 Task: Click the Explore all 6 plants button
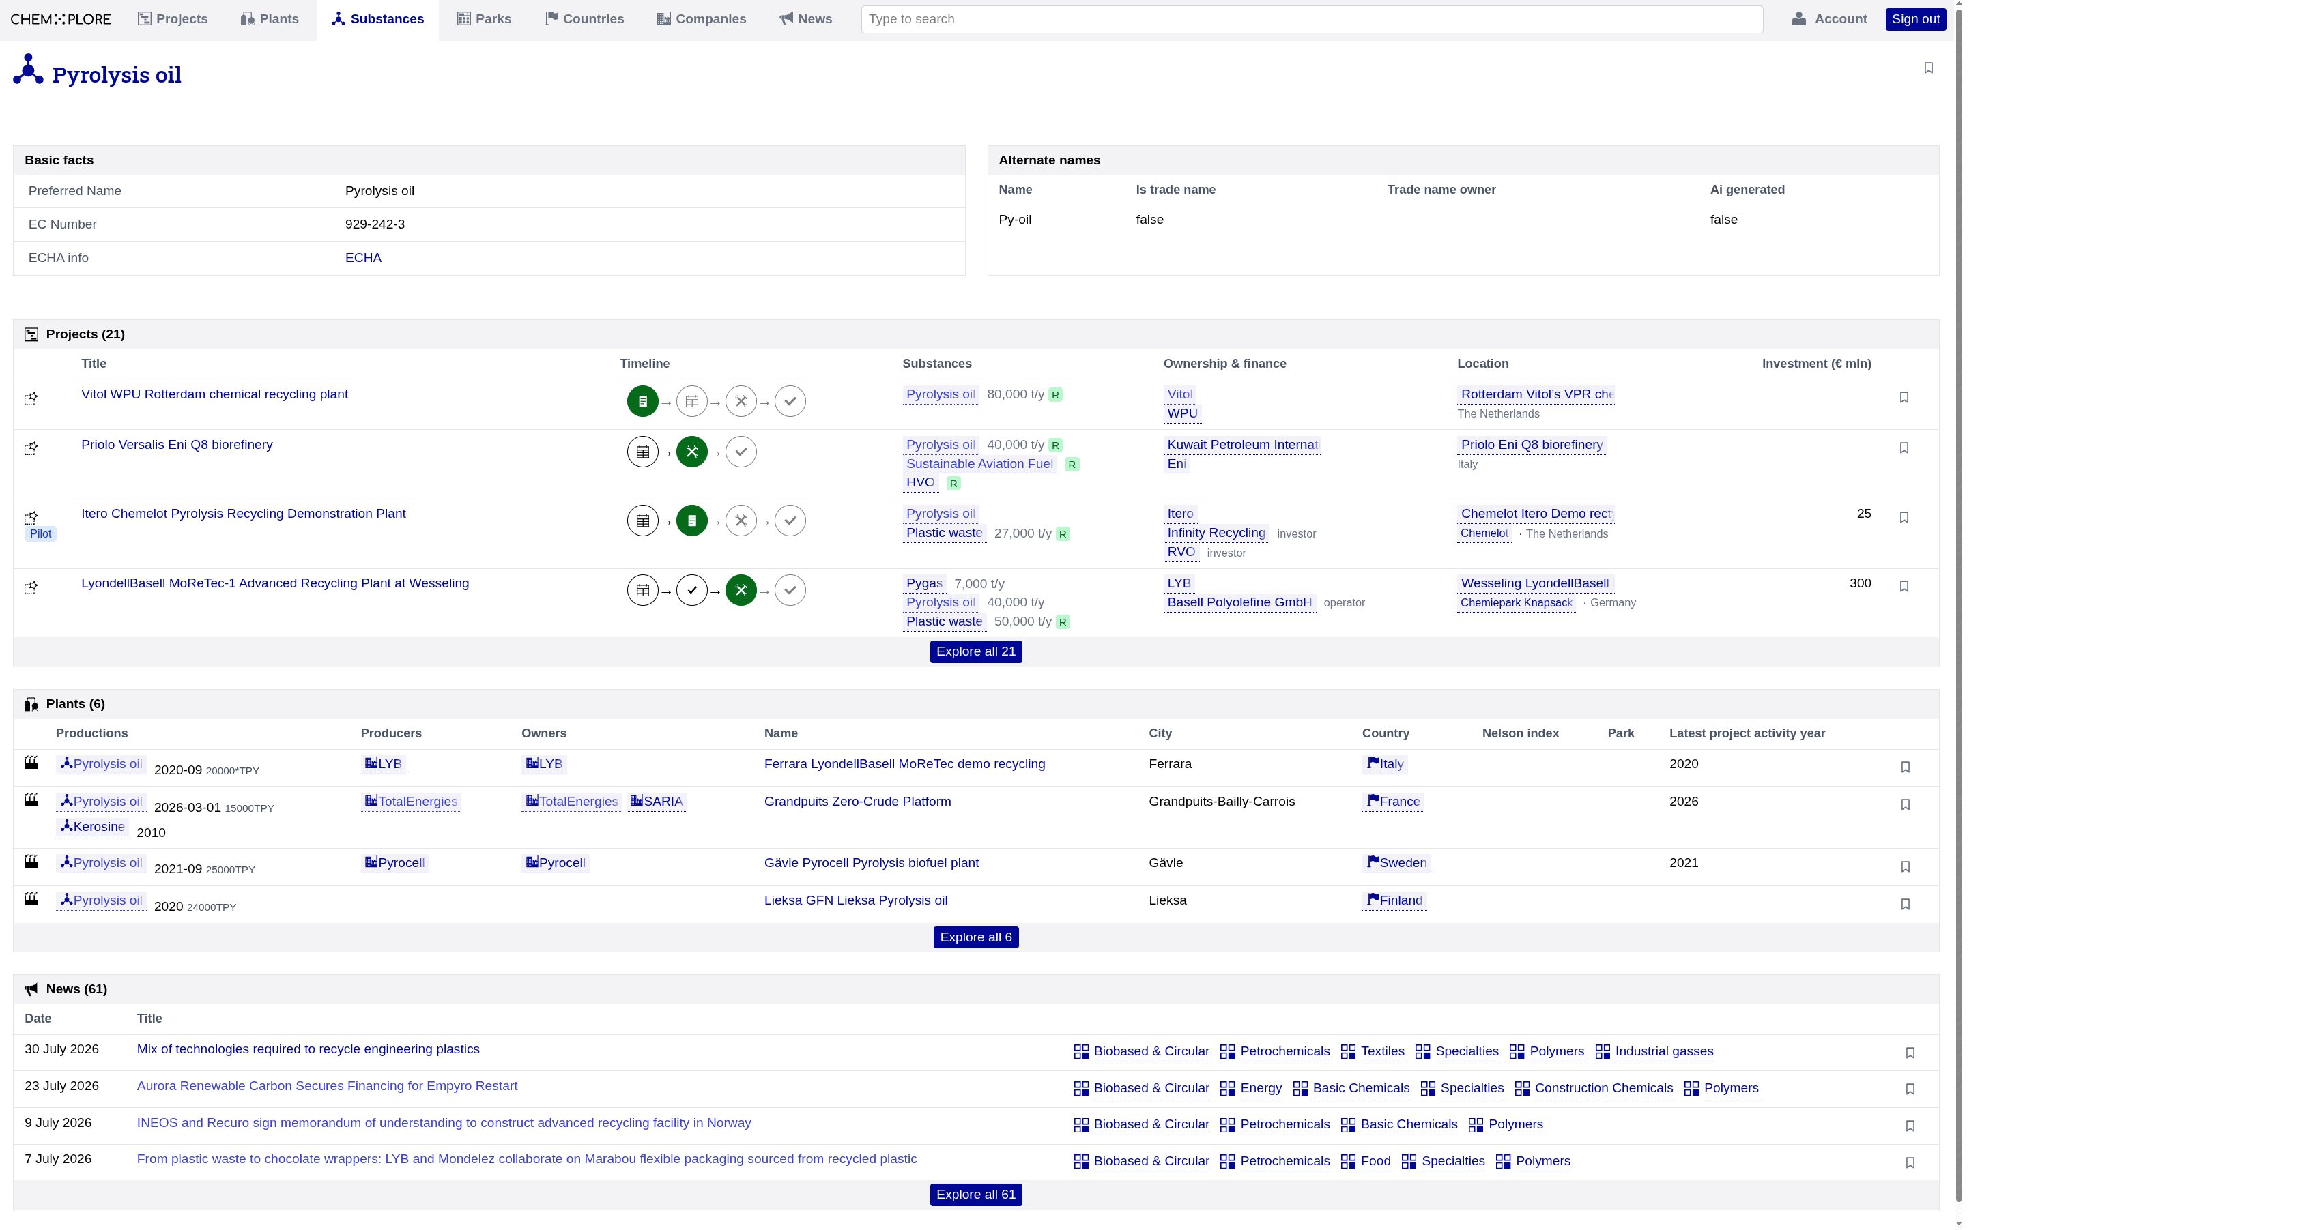coord(976,938)
